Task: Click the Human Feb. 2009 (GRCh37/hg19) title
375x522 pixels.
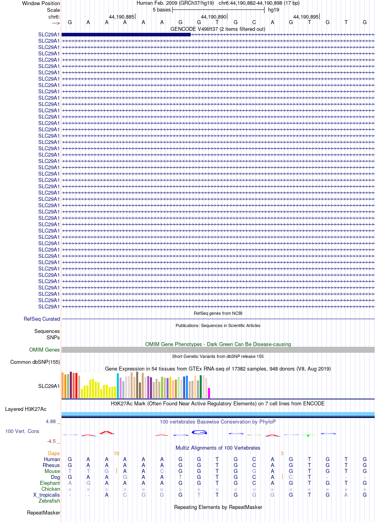Action: click(175, 3)
